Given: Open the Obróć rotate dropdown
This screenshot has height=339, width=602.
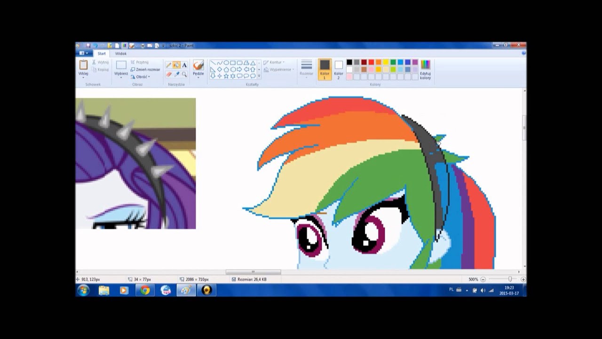Looking at the screenshot, I should 140,77.
